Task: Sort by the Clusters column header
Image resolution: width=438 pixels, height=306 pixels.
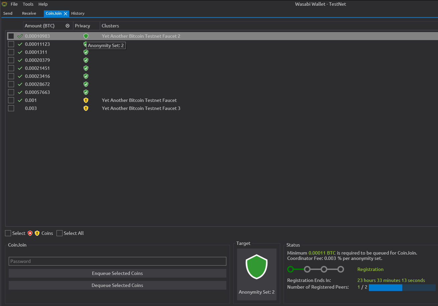Action: pos(110,26)
